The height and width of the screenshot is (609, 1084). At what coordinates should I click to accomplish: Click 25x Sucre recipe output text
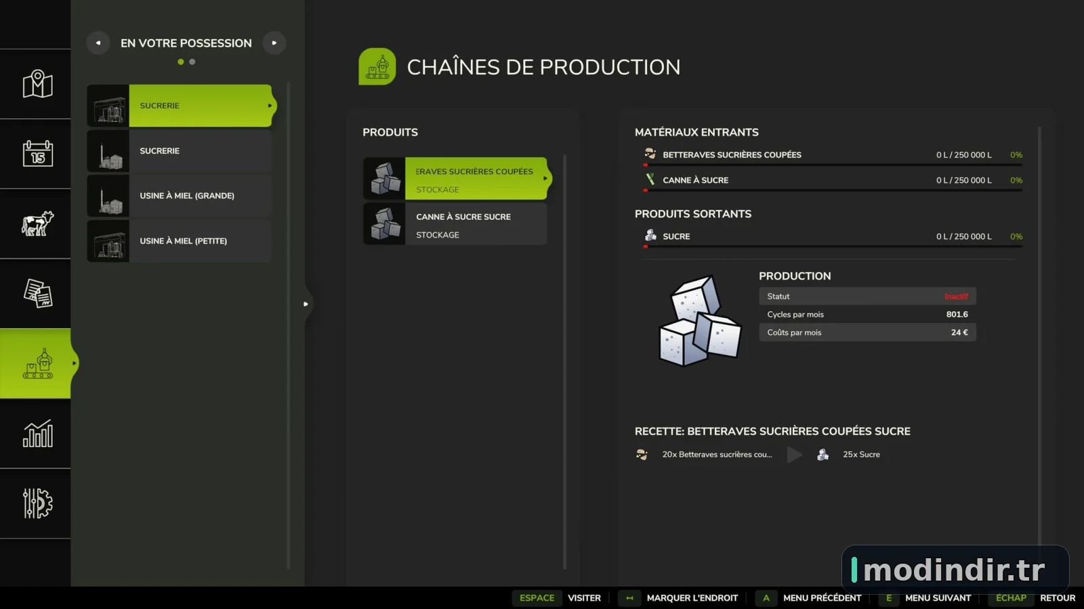[861, 455]
